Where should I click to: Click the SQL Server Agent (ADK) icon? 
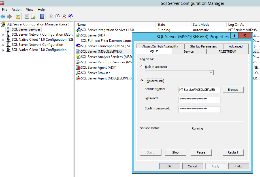pos(78,67)
